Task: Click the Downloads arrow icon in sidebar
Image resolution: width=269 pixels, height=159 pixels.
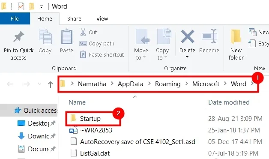Action: point(21,136)
